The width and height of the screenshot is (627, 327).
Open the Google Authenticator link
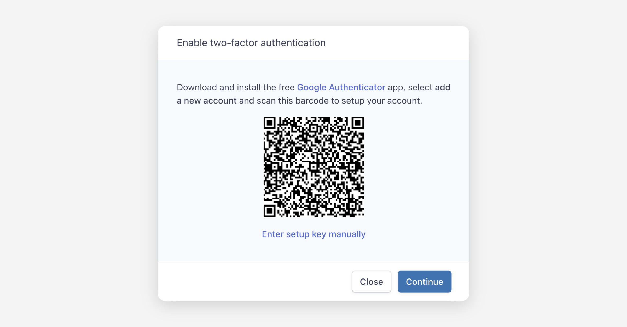click(341, 87)
